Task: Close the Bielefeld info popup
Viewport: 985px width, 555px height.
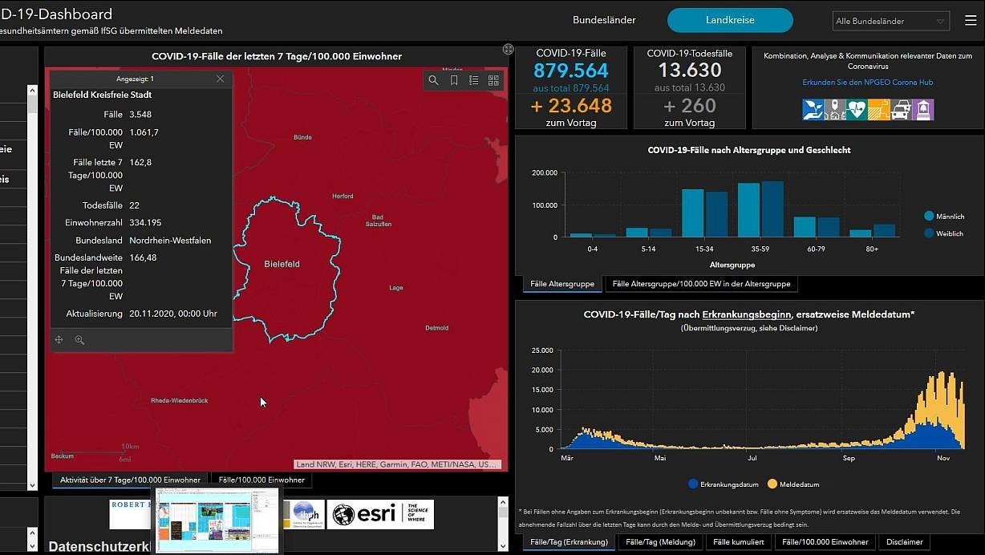Action: point(220,79)
